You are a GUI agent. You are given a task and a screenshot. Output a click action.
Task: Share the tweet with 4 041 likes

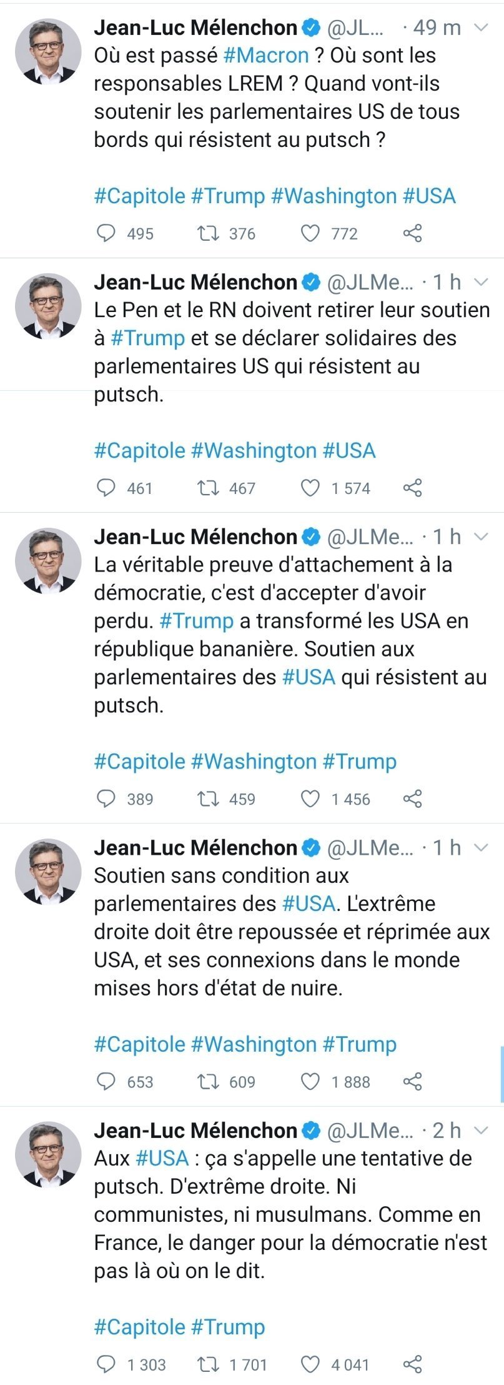click(x=412, y=1364)
